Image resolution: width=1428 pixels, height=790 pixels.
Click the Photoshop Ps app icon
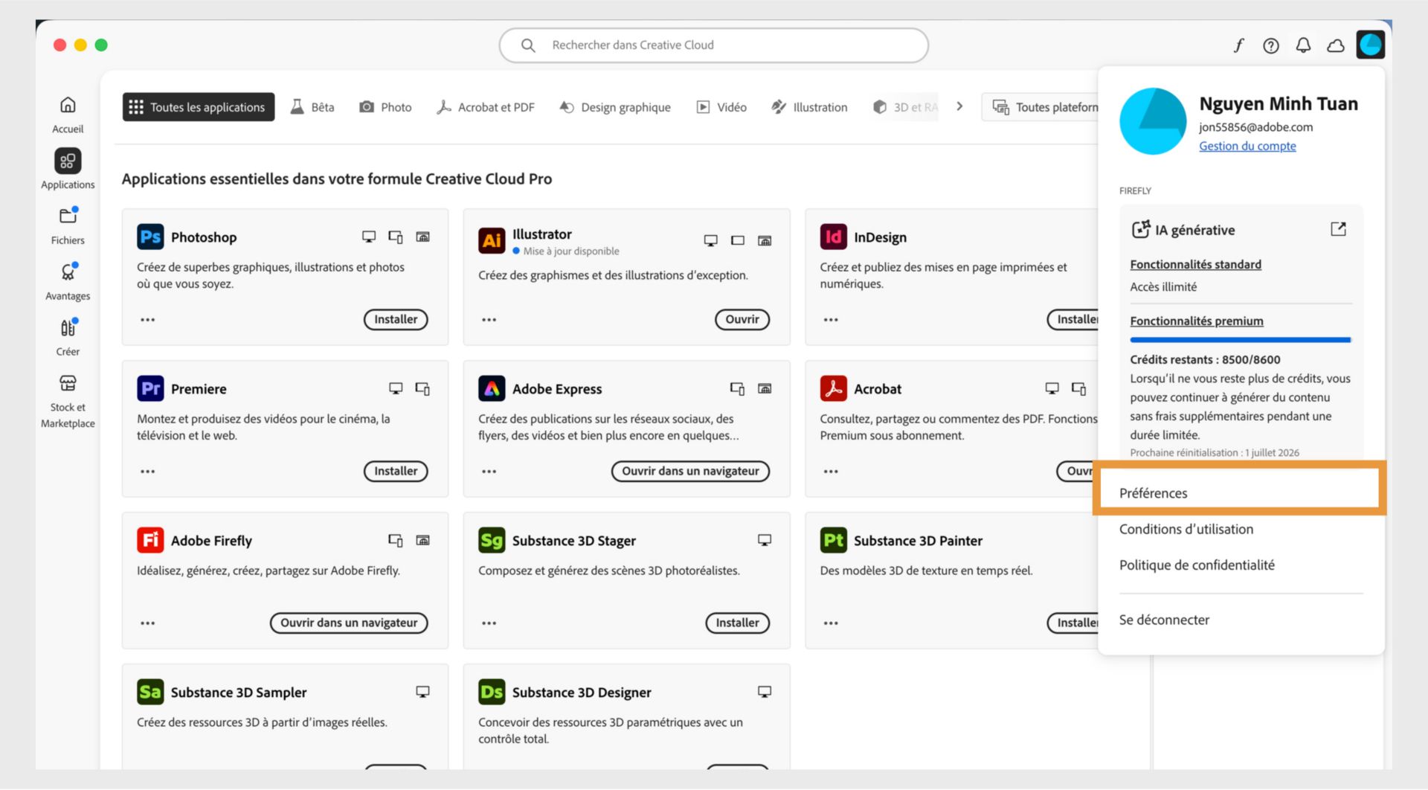tap(150, 237)
